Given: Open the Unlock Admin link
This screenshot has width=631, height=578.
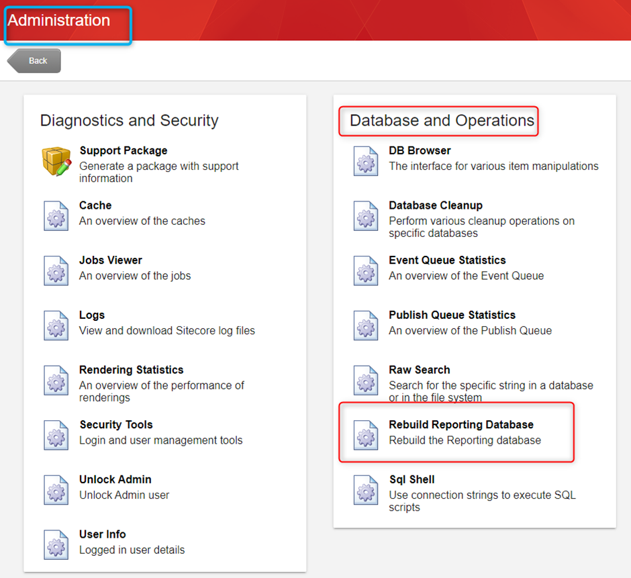Looking at the screenshot, I should tap(115, 479).
